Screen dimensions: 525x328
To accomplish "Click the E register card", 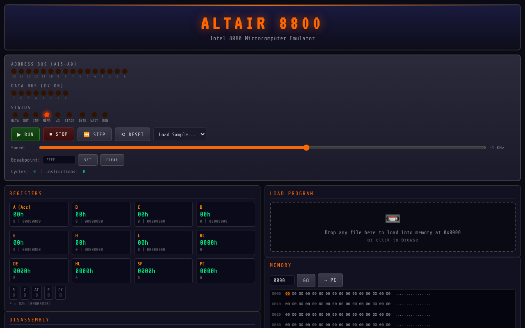I will (x=39, y=242).
